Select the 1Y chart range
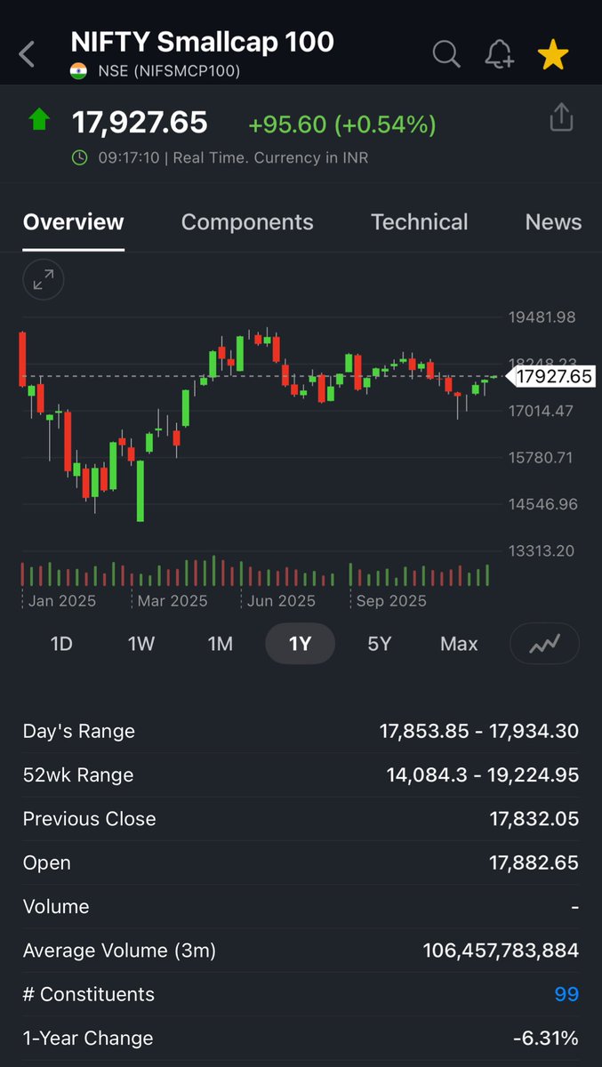 [x=301, y=644]
